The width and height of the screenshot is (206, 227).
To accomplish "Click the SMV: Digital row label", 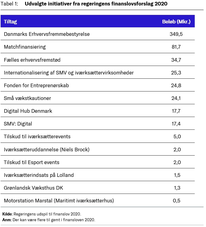I will point(18,124).
